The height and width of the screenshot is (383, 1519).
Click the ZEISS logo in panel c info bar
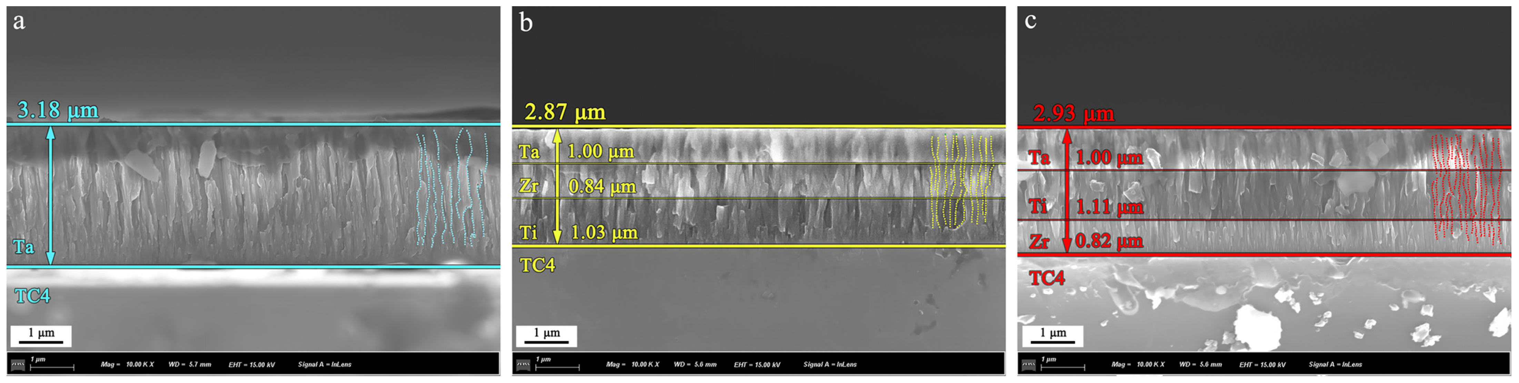1028,366
